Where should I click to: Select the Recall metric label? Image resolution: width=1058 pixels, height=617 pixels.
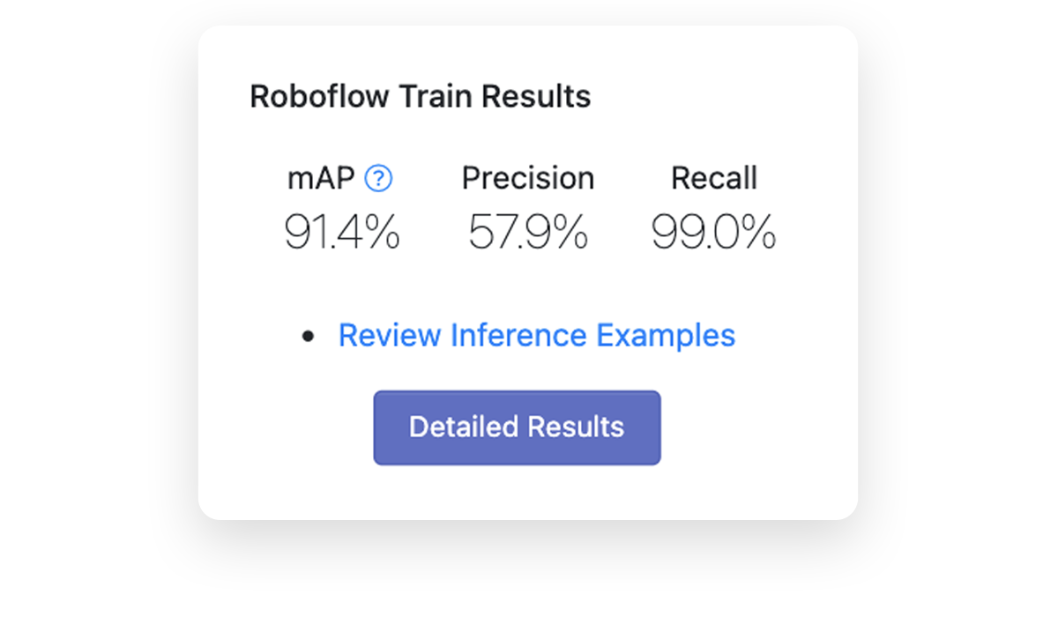(x=714, y=179)
